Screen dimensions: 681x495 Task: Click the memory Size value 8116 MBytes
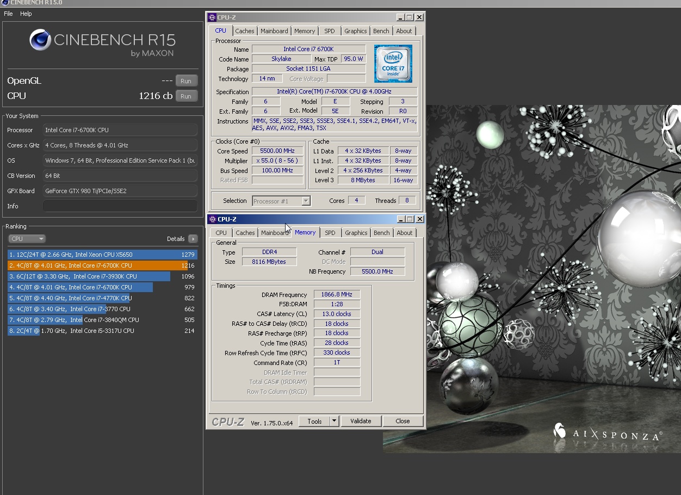pyautogui.click(x=269, y=262)
